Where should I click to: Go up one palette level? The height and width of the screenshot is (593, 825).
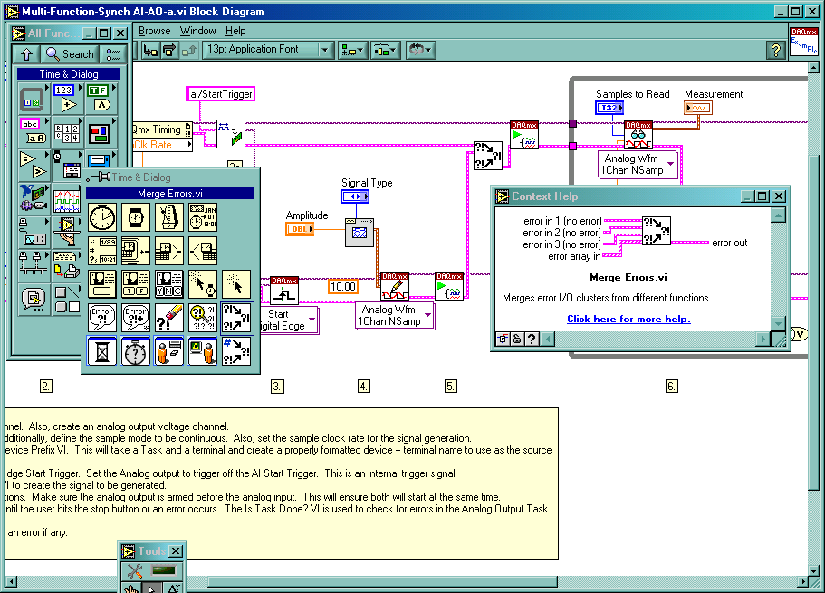[27, 53]
